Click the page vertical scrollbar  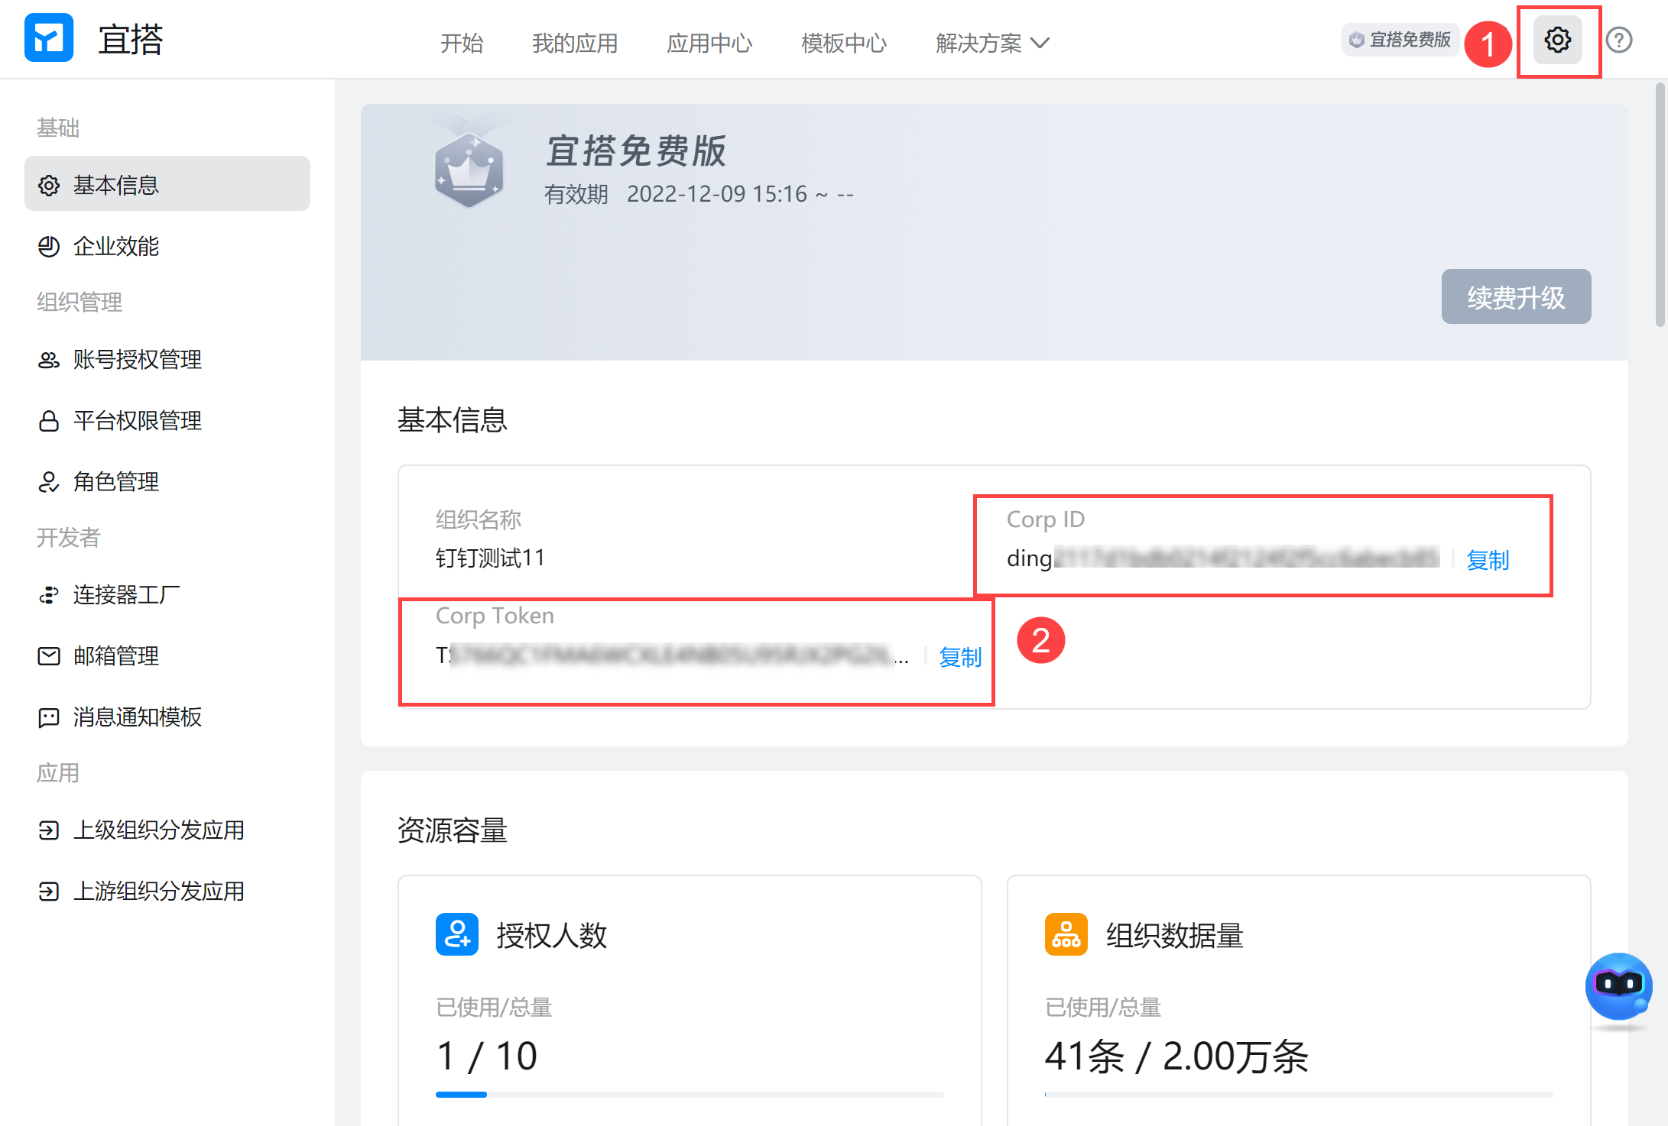click(x=1660, y=206)
